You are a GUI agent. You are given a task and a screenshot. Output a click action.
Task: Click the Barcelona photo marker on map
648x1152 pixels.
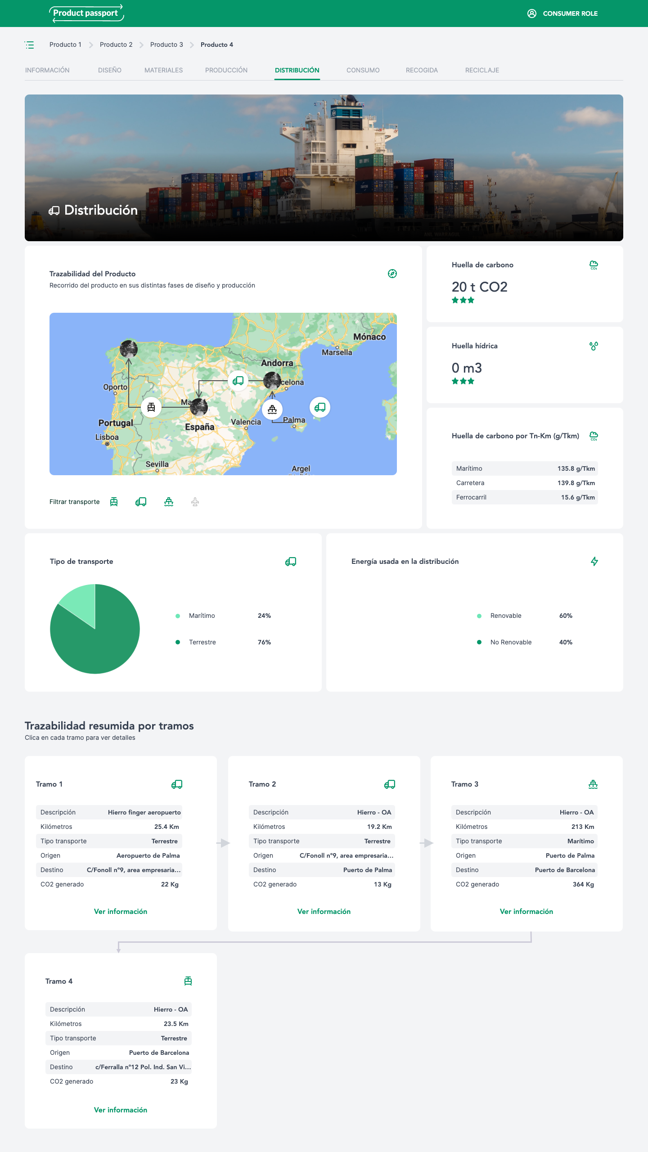[x=272, y=381]
